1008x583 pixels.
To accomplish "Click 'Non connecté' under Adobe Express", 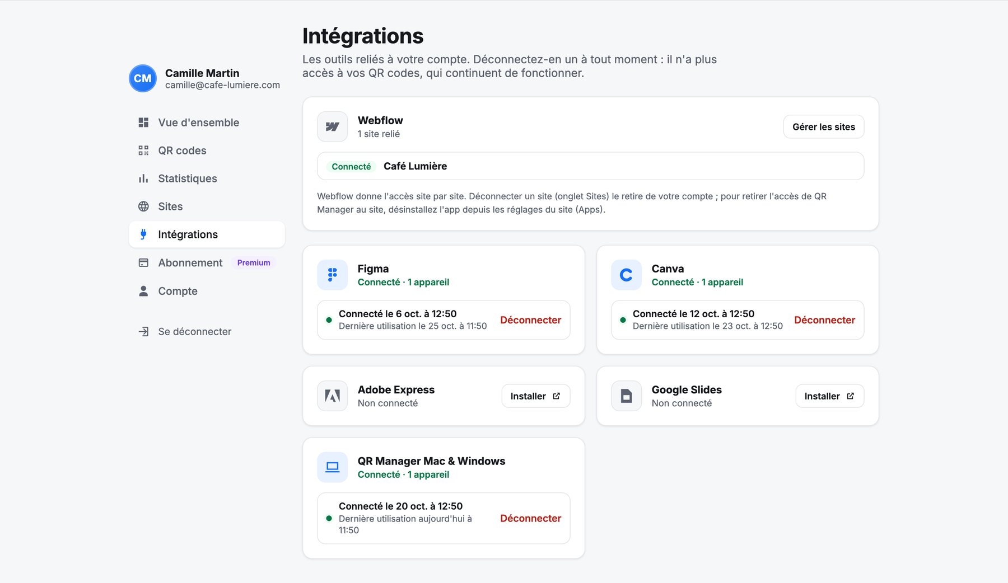I will 388,403.
